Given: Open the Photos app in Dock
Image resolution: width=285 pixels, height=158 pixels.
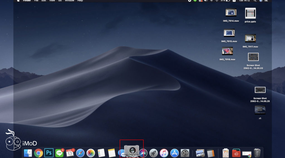Looking at the screenshot, I should (91, 153).
